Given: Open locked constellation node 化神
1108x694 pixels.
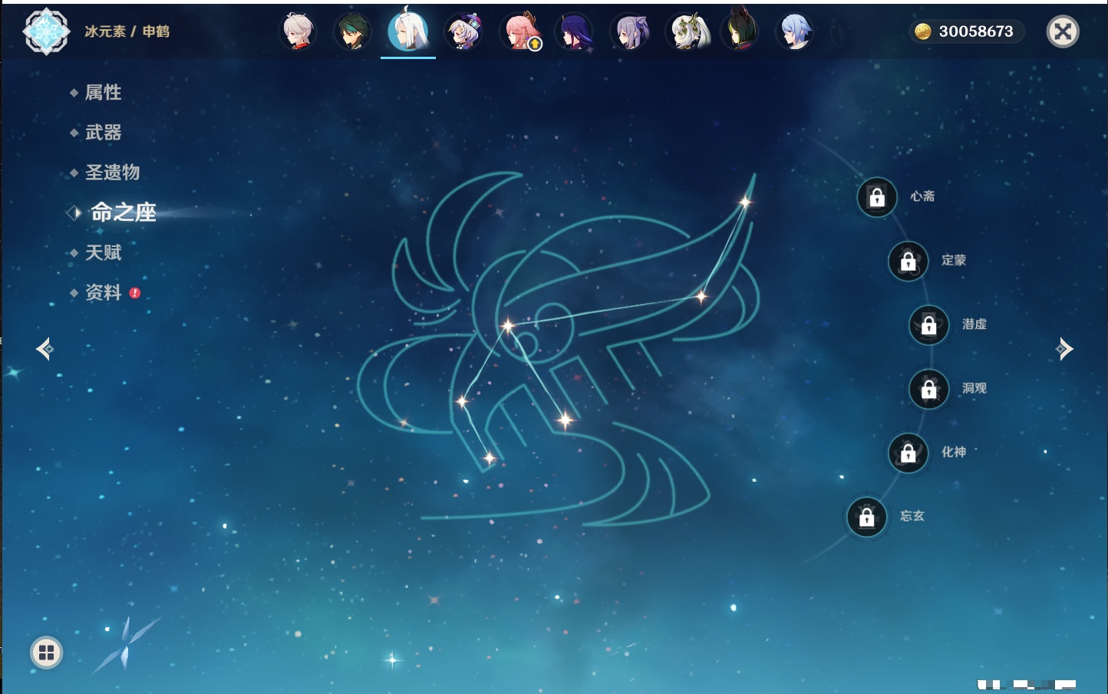Looking at the screenshot, I should (x=908, y=453).
